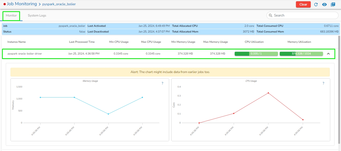
Task: Select the Monitor tab
Action: pyautogui.click(x=11, y=15)
